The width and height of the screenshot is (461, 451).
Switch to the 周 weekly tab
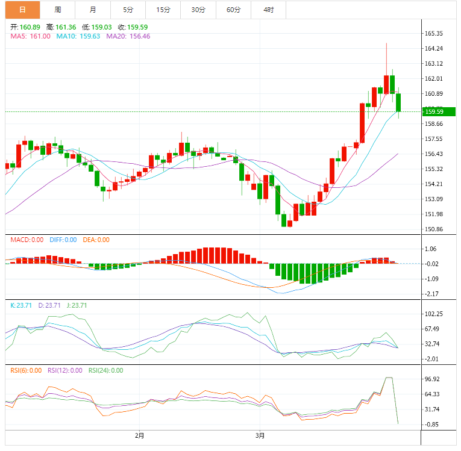click(x=58, y=10)
